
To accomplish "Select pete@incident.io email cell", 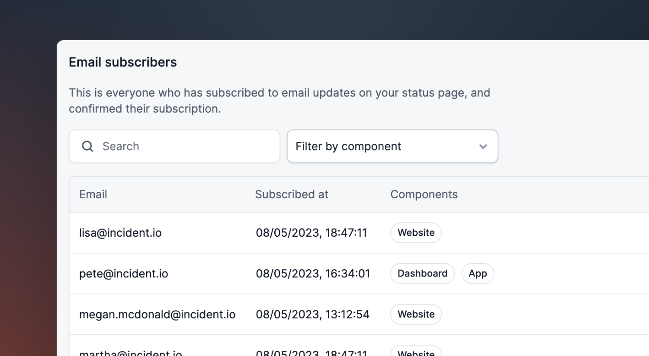I will 124,273.
